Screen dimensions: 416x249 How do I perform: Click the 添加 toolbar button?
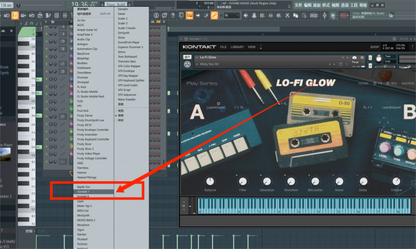[x=314, y=16]
